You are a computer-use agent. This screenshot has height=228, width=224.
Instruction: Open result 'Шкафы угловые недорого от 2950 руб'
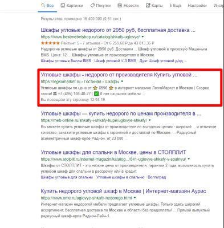tap(118, 30)
